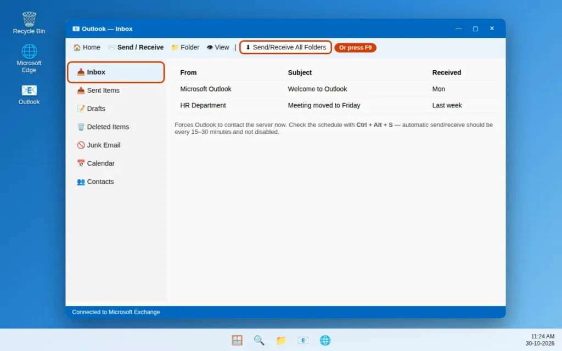The height and width of the screenshot is (351, 562).
Task: Maximize the Outlook window
Action: (x=475, y=29)
